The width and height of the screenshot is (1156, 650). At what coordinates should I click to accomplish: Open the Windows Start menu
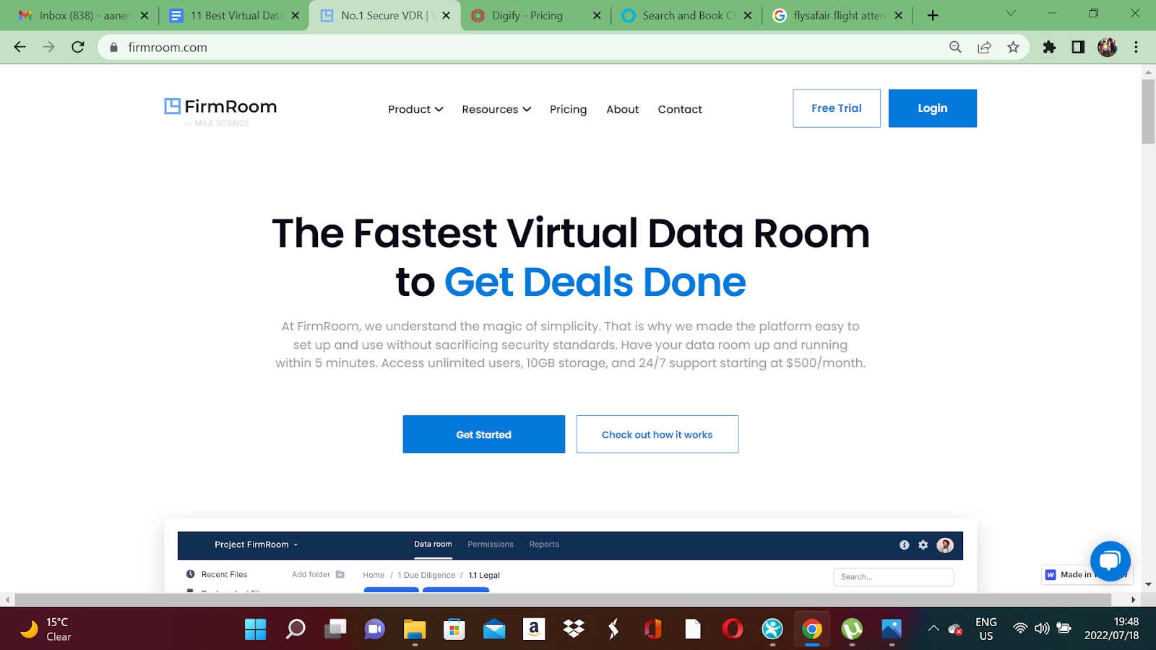(255, 629)
